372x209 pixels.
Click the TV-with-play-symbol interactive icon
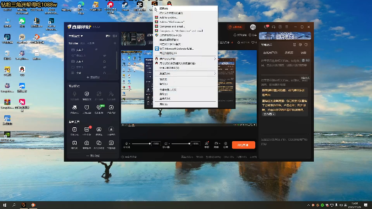coord(111,108)
